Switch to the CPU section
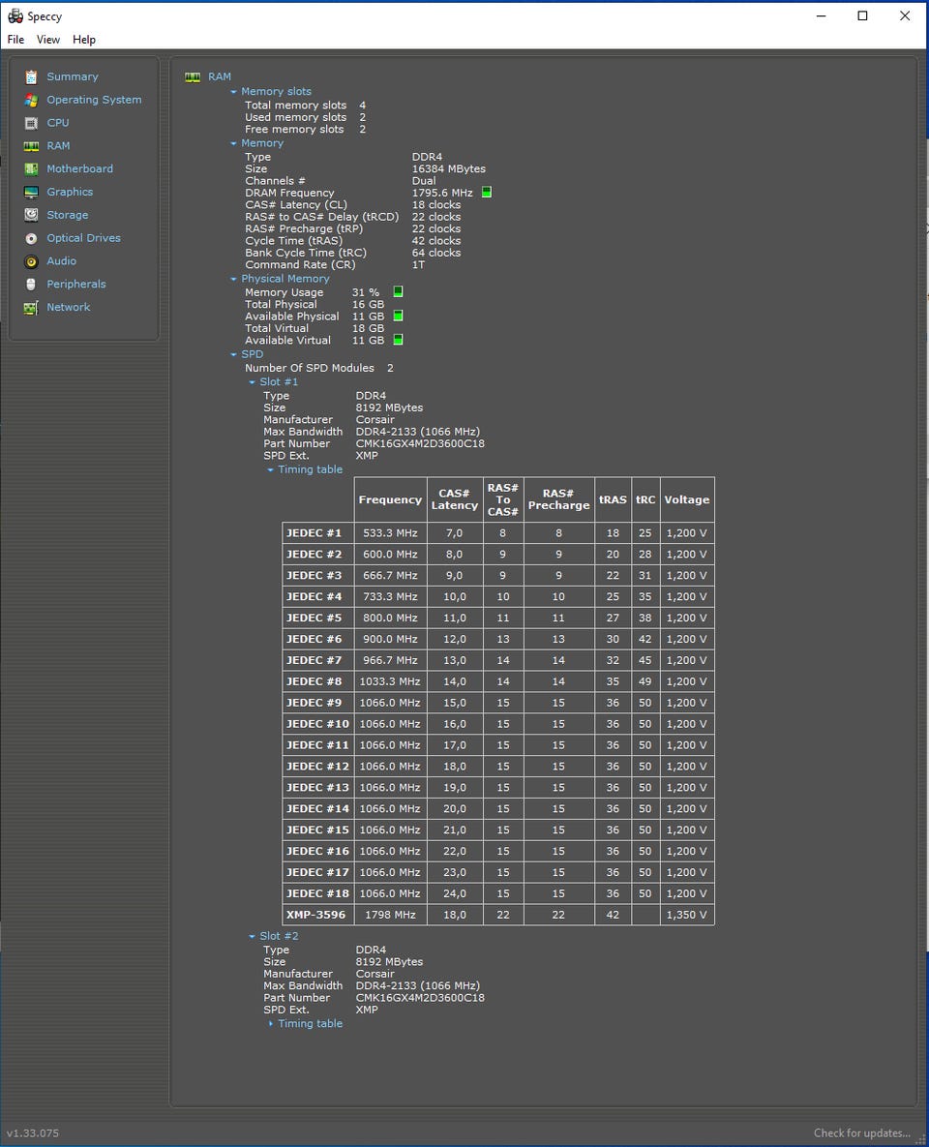Viewport: 929px width, 1147px height. 58,123
